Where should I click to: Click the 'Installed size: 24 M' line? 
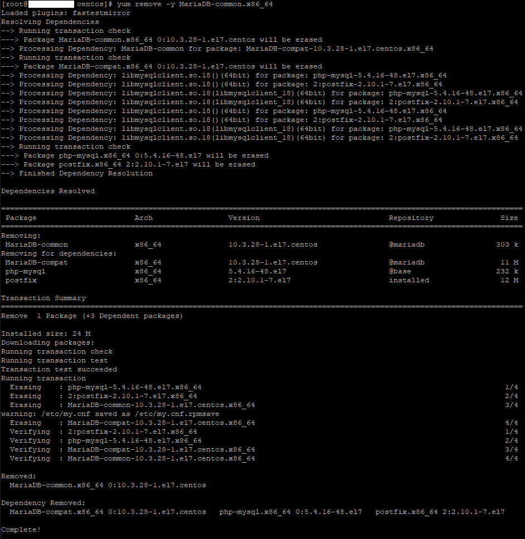[x=46, y=334]
